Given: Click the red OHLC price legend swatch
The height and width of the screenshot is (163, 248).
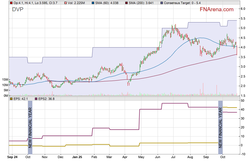Looking at the screenshot, I should tap(11, 3).
